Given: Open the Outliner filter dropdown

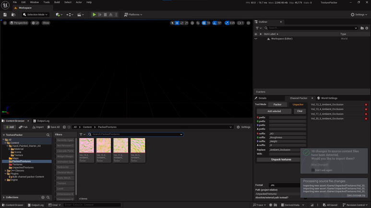Looking at the screenshot, I should 258,28.
